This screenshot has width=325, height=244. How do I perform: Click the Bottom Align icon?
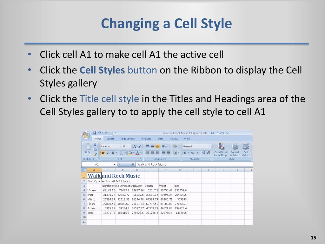[158, 146]
